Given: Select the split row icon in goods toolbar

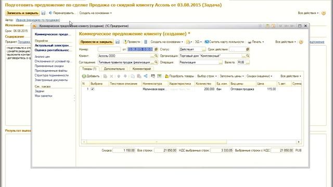Looking at the screenshot, I should click(x=146, y=76).
